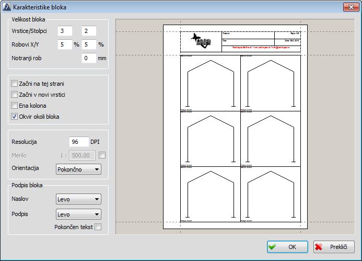The width and height of the screenshot is (362, 261).
Task: Uncheck Okvir okoli bloka checkbox
Action: point(14,116)
